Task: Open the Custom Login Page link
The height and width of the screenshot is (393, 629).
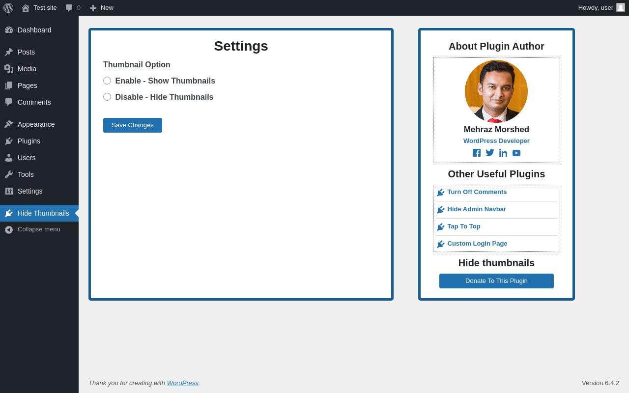Action: pyautogui.click(x=477, y=244)
